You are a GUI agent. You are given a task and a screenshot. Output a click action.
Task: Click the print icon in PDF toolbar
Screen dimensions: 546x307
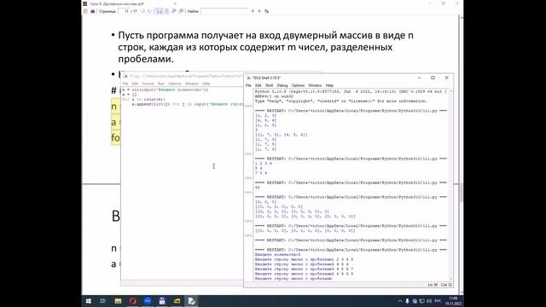93,11
